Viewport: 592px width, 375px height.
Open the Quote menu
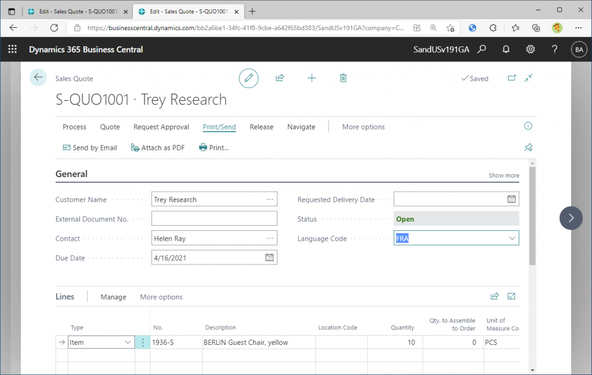[110, 127]
